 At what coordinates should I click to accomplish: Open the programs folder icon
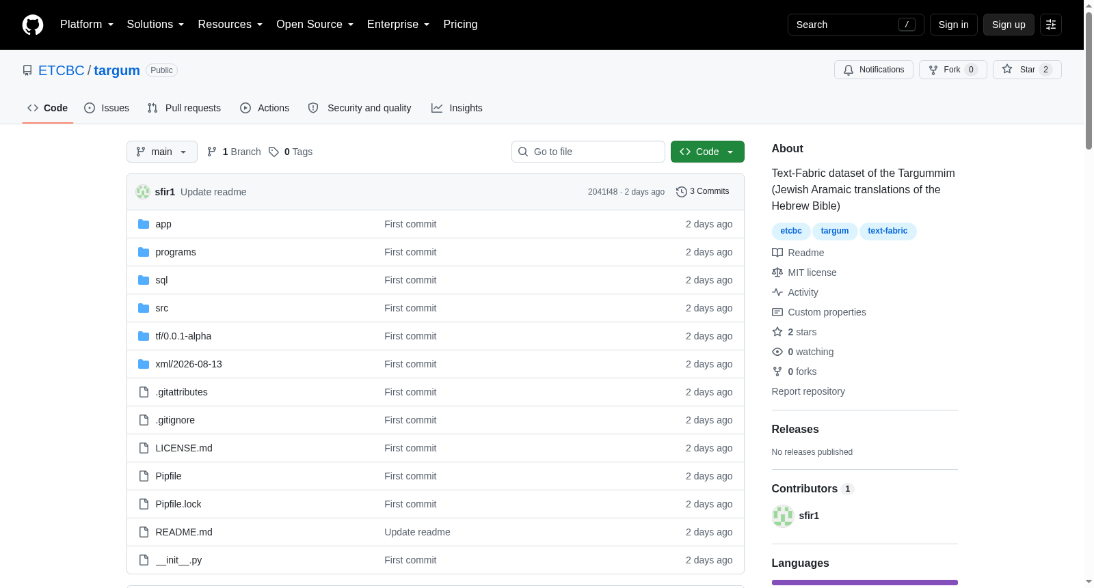click(144, 252)
